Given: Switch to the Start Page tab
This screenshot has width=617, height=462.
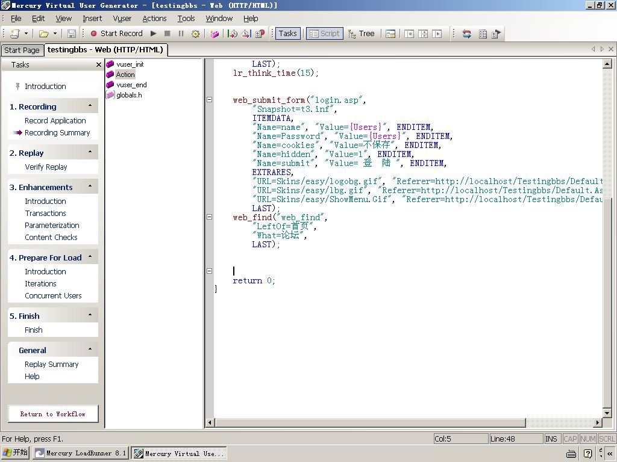Looking at the screenshot, I should [x=22, y=51].
